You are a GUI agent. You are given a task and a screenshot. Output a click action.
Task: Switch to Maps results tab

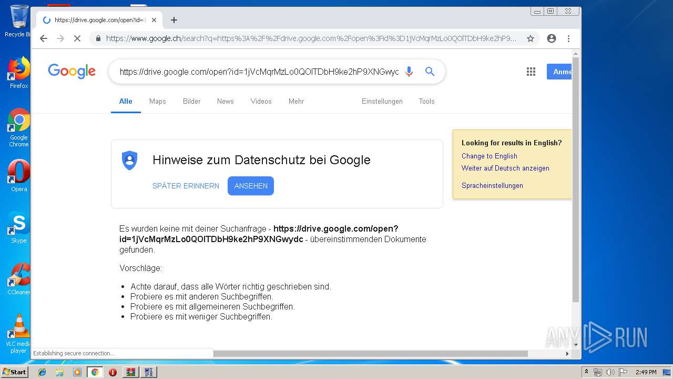[157, 101]
